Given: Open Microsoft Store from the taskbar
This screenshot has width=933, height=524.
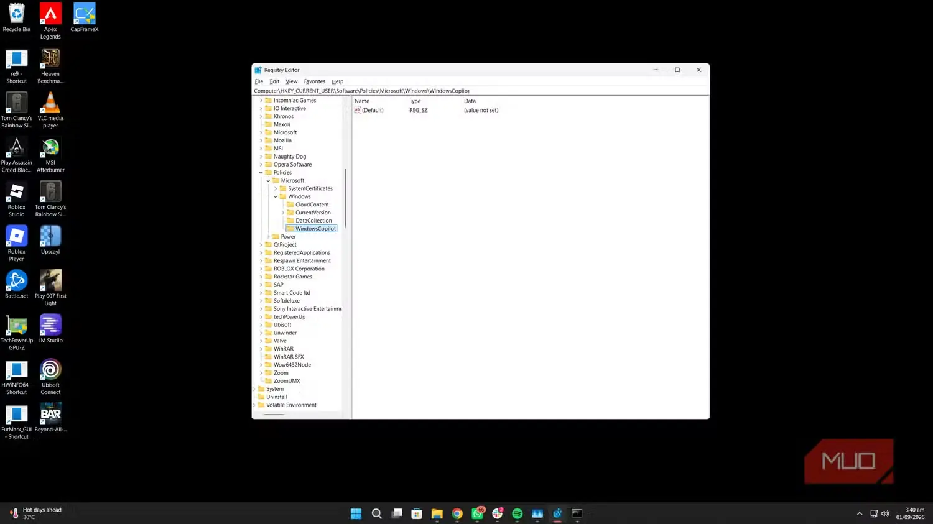Looking at the screenshot, I should tap(417, 513).
